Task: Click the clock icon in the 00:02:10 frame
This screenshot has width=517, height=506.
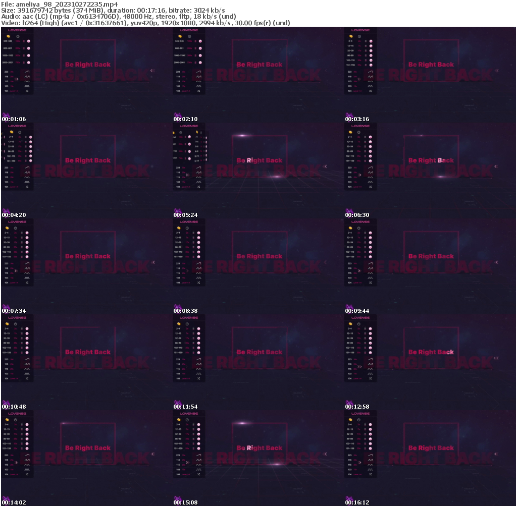Action: tap(188, 36)
